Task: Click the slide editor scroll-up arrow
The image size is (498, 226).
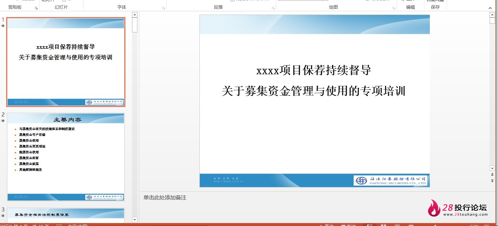Action: (492, 15)
